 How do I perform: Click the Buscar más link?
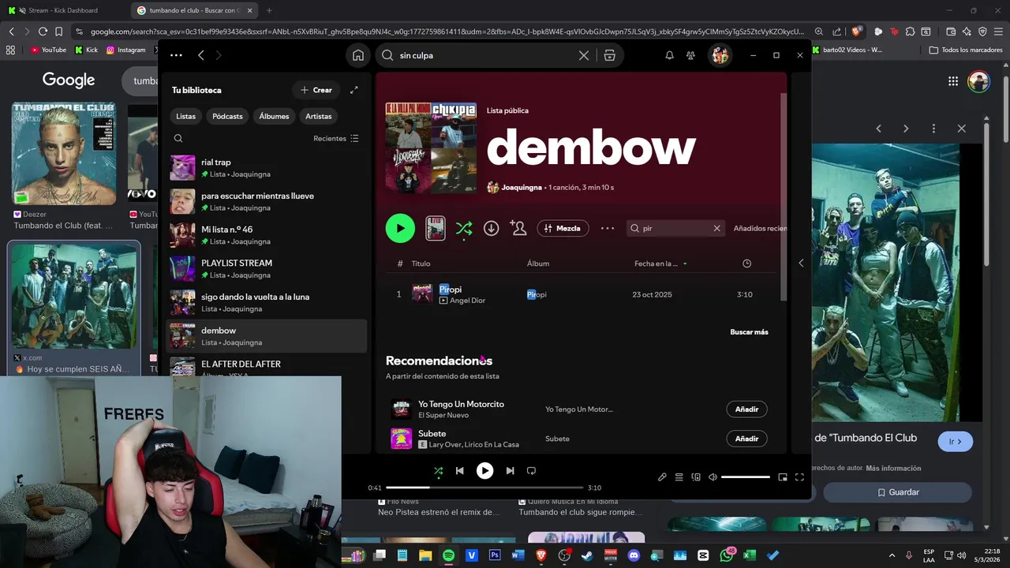click(x=749, y=332)
